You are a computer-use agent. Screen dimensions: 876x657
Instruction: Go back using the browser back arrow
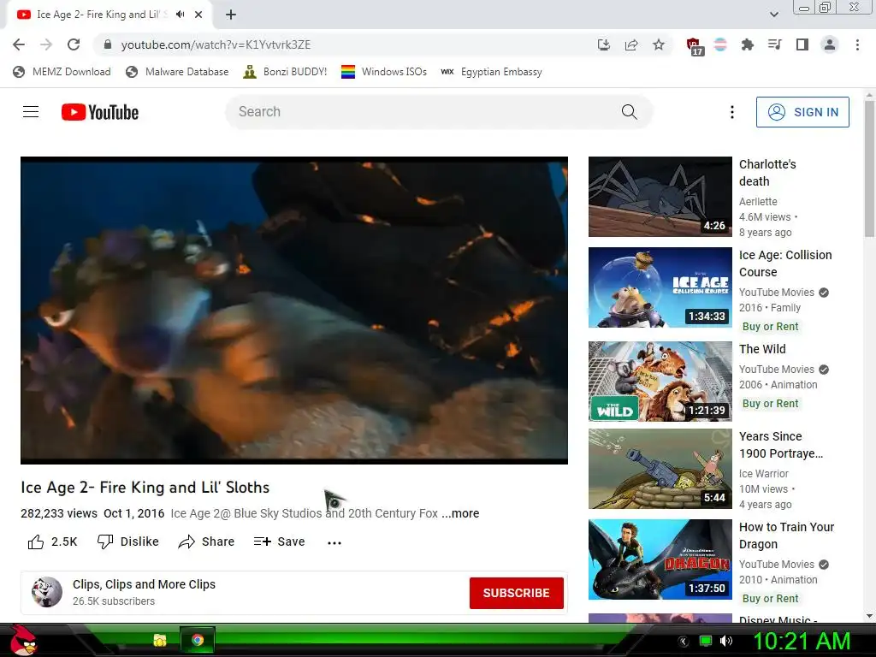point(19,44)
